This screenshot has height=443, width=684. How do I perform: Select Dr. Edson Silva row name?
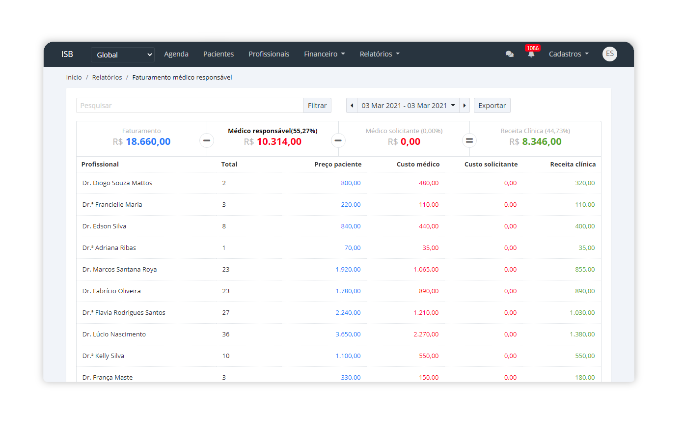(104, 226)
